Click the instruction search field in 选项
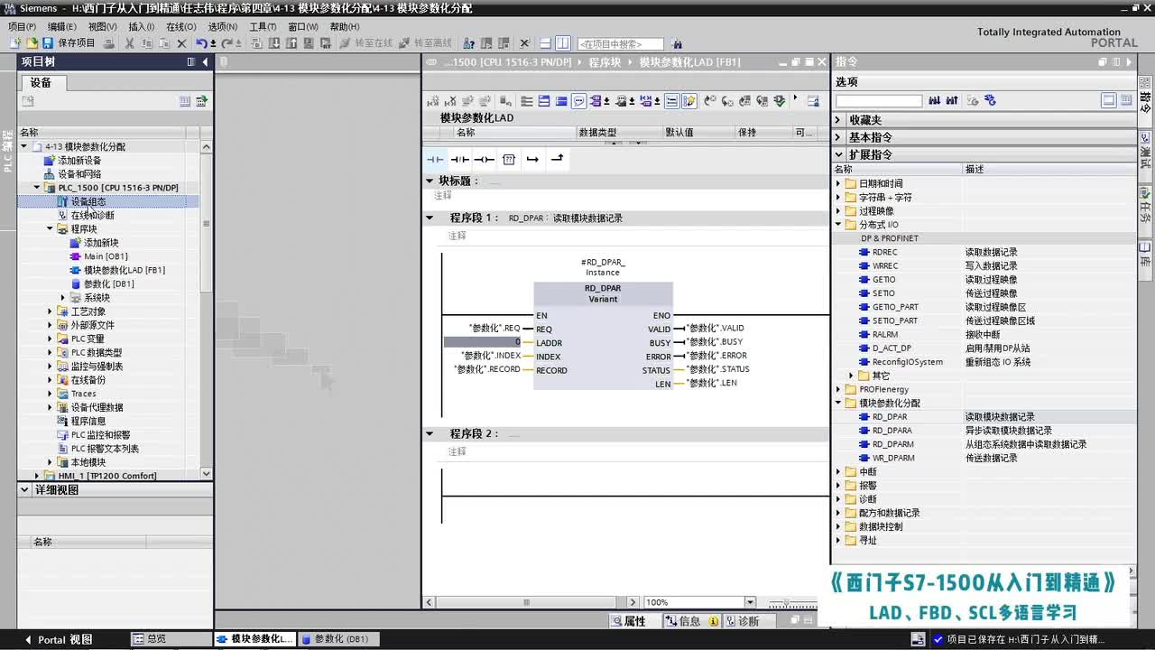The height and width of the screenshot is (650, 1155). [x=879, y=100]
